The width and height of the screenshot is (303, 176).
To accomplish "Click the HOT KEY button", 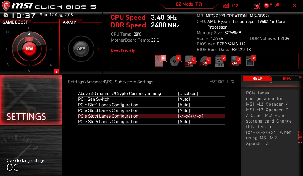I will coord(217,82).
